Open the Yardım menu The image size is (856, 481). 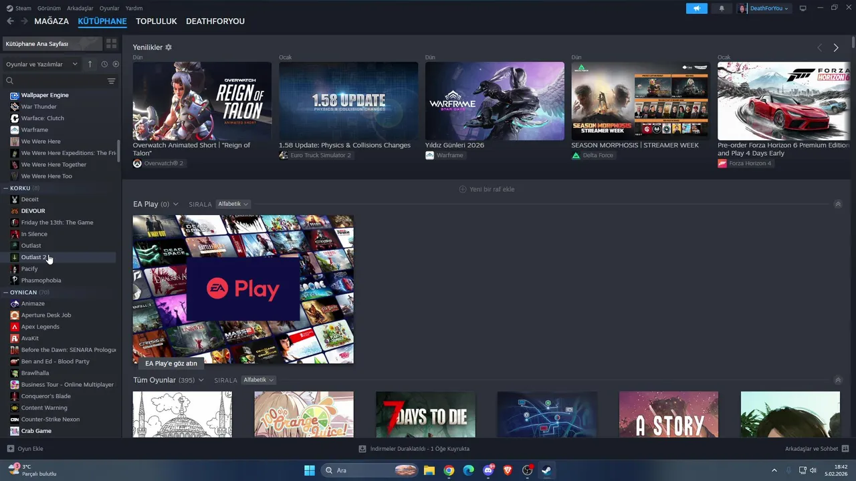click(x=134, y=8)
